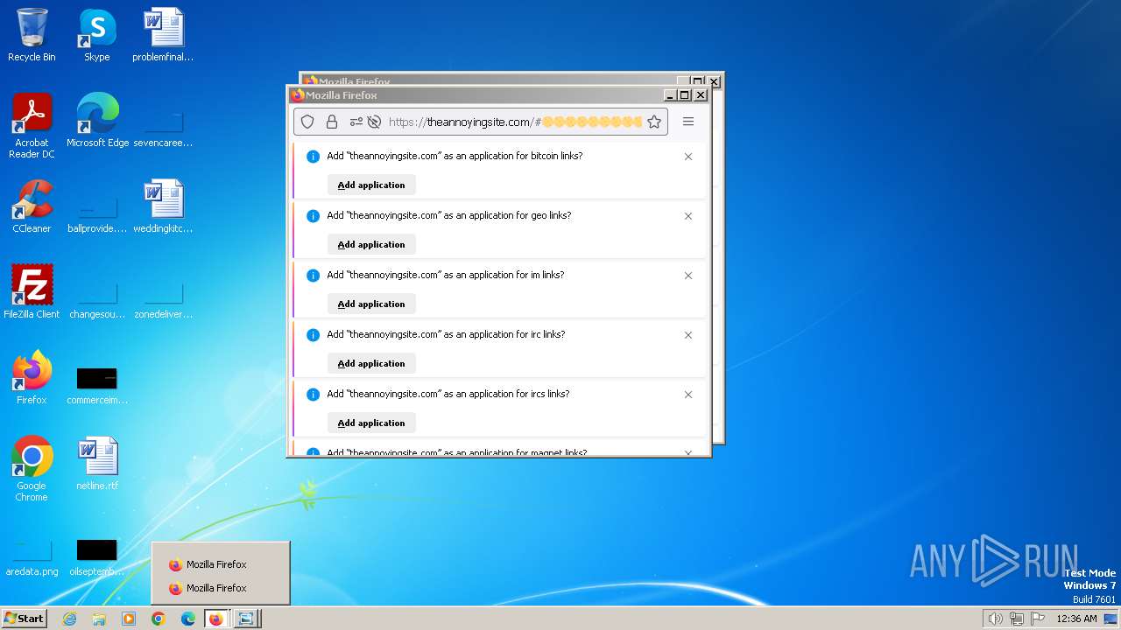Add application for im links

[371, 304]
